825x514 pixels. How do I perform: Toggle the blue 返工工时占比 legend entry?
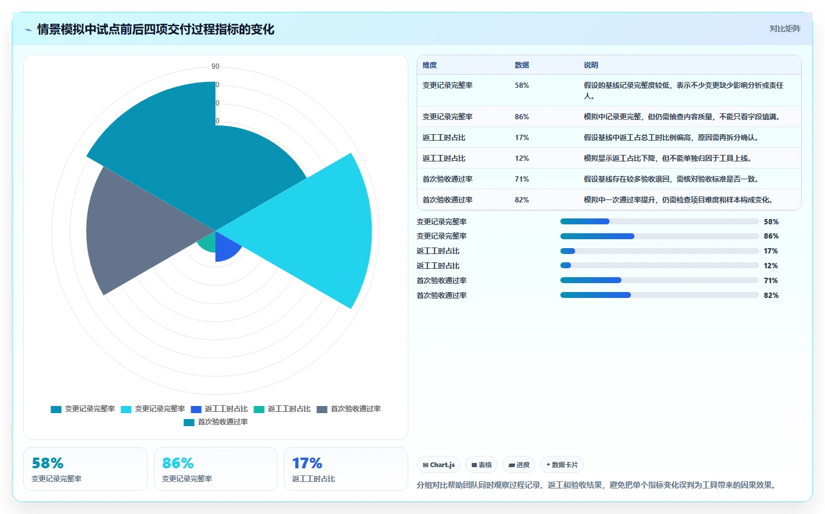click(x=220, y=409)
